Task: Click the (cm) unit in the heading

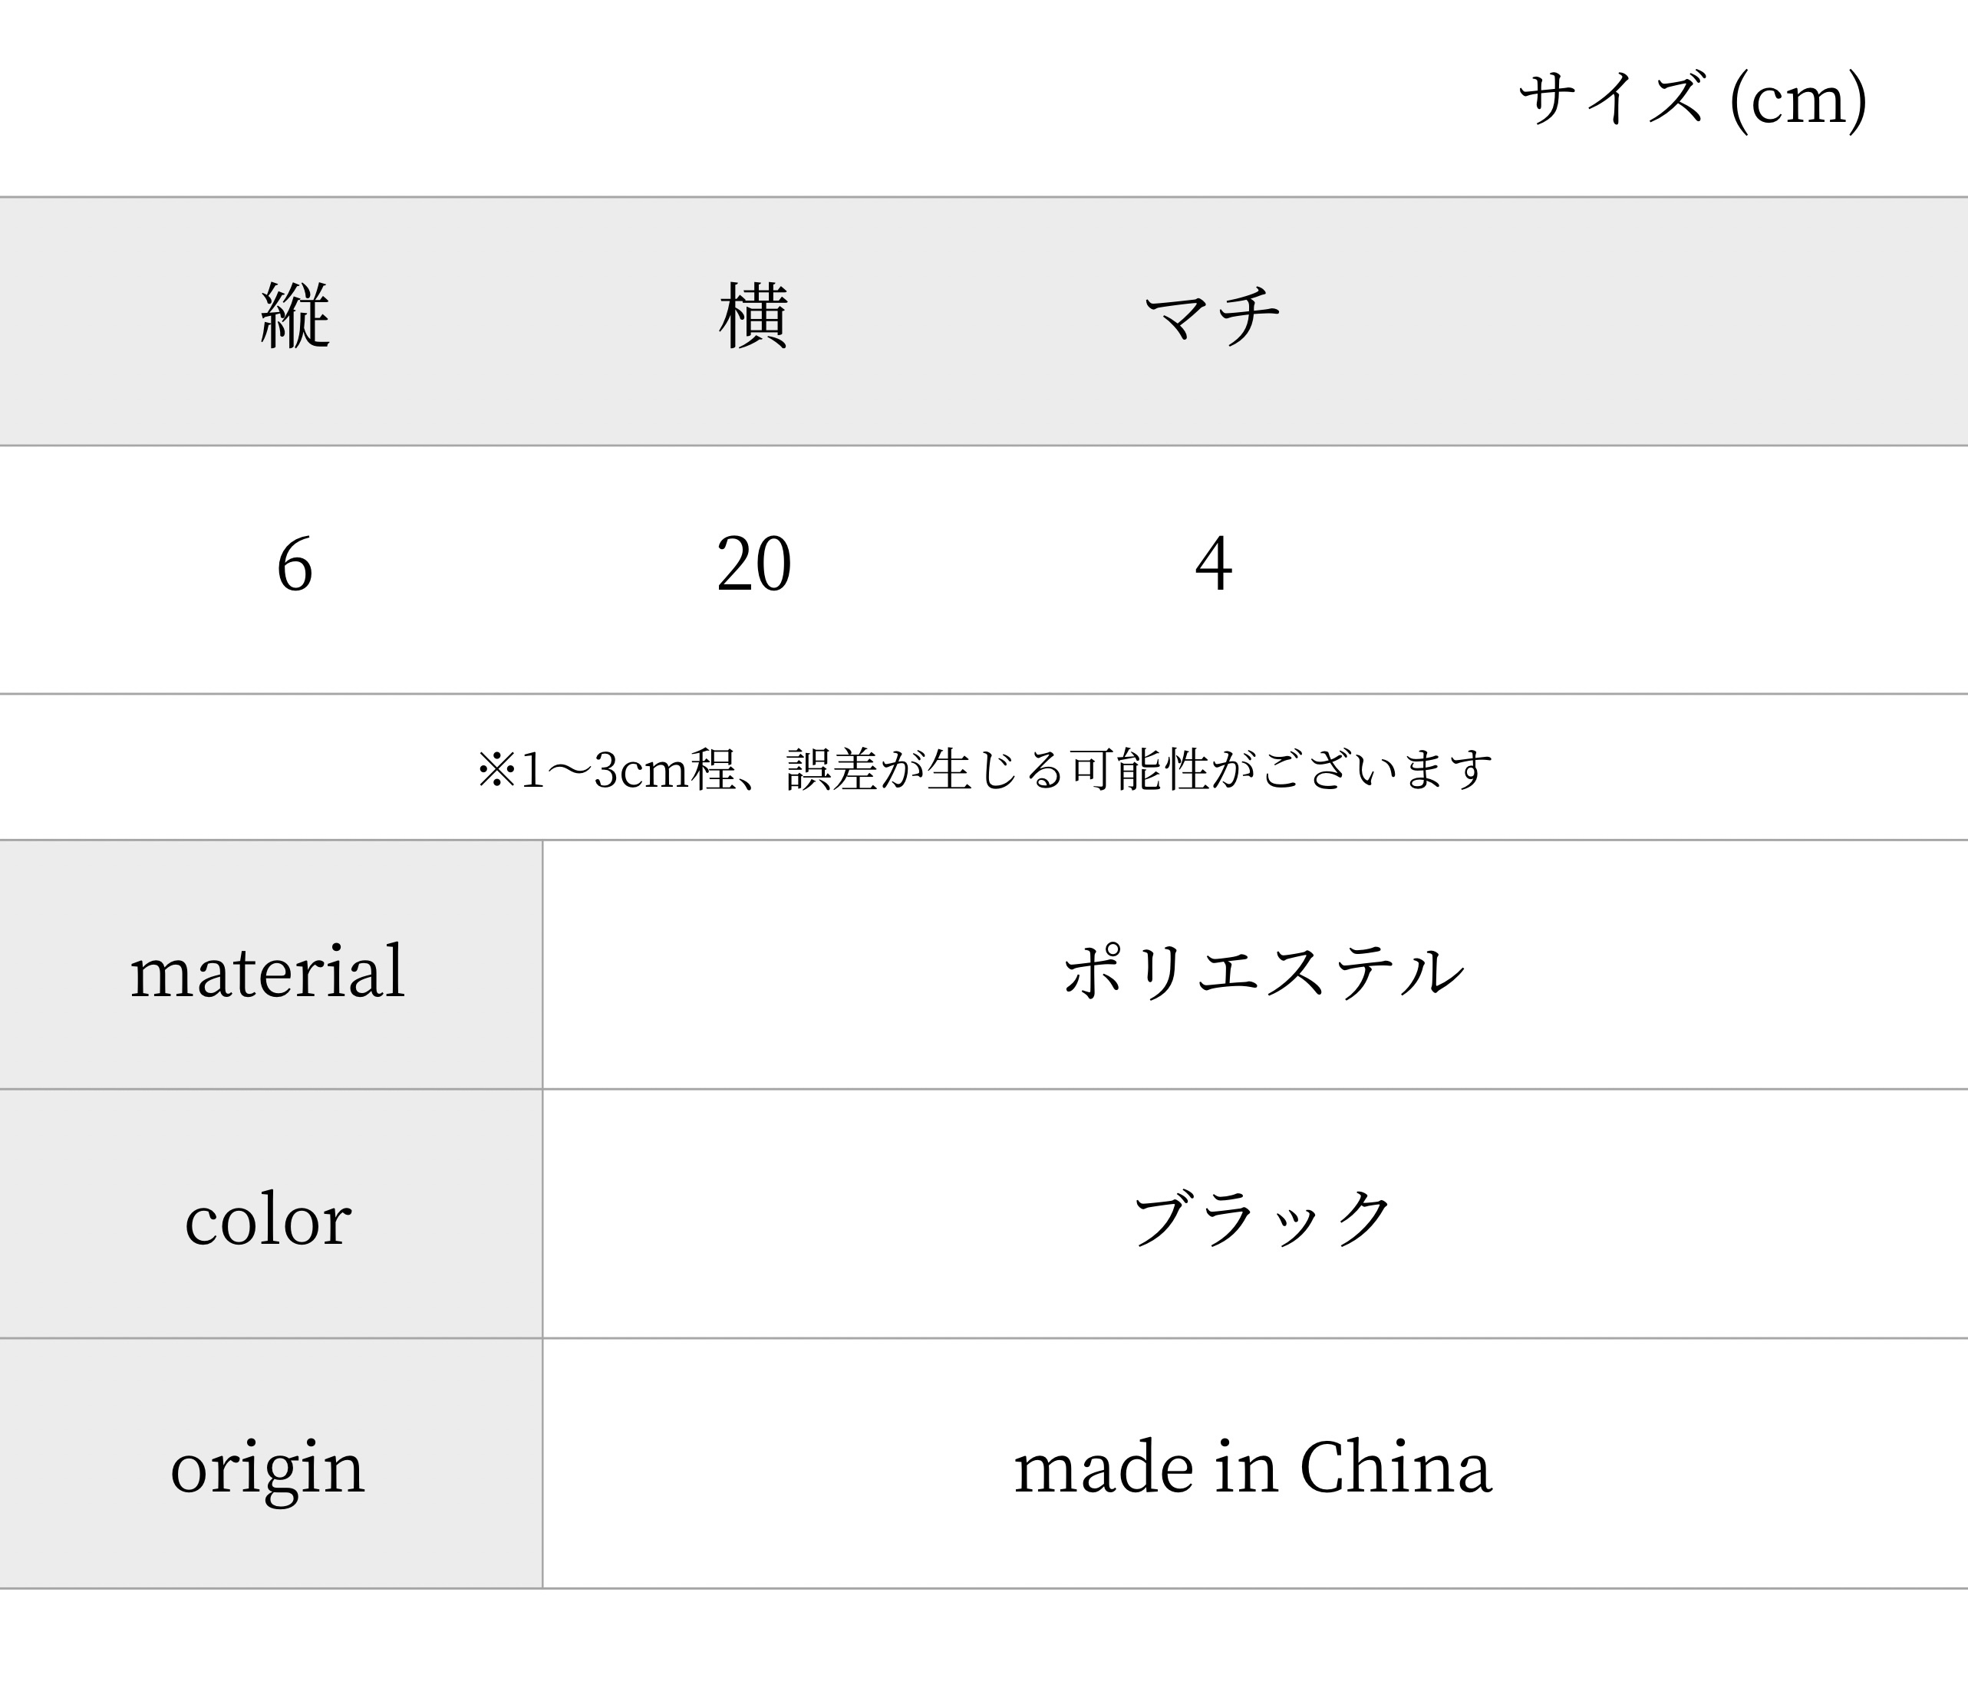Action: coord(1799,100)
